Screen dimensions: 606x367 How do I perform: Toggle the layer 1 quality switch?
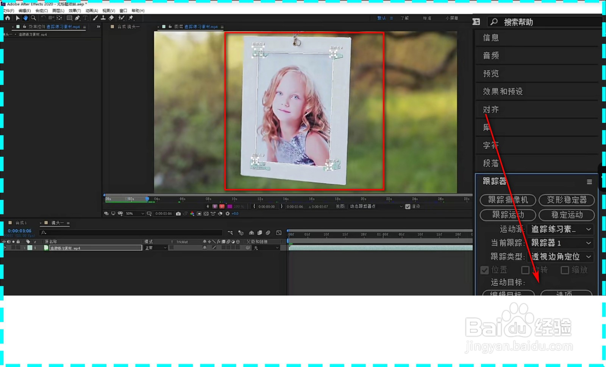214,248
